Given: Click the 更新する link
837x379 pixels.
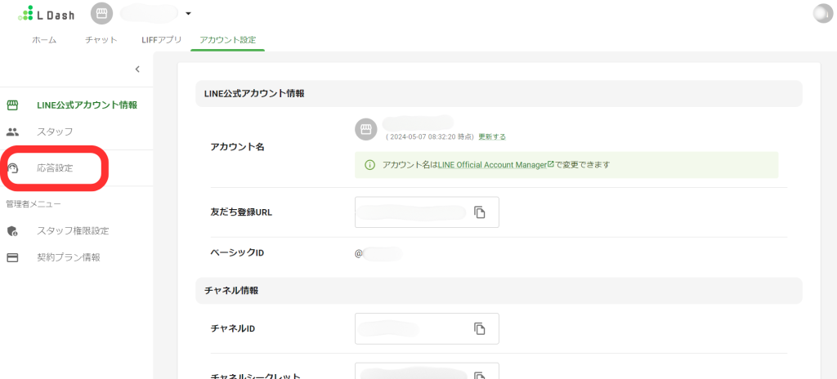Looking at the screenshot, I should click(492, 136).
